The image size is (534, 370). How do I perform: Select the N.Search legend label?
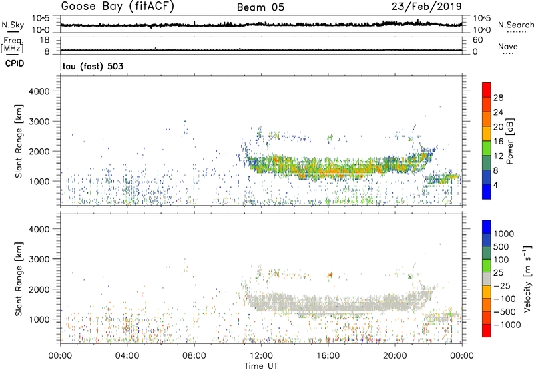pyautogui.click(x=515, y=25)
